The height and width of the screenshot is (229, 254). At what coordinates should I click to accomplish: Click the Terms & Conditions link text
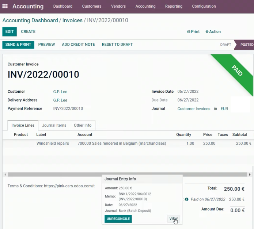(51, 186)
